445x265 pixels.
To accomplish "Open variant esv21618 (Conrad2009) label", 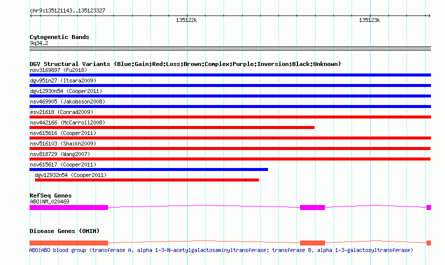I will click(61, 112).
